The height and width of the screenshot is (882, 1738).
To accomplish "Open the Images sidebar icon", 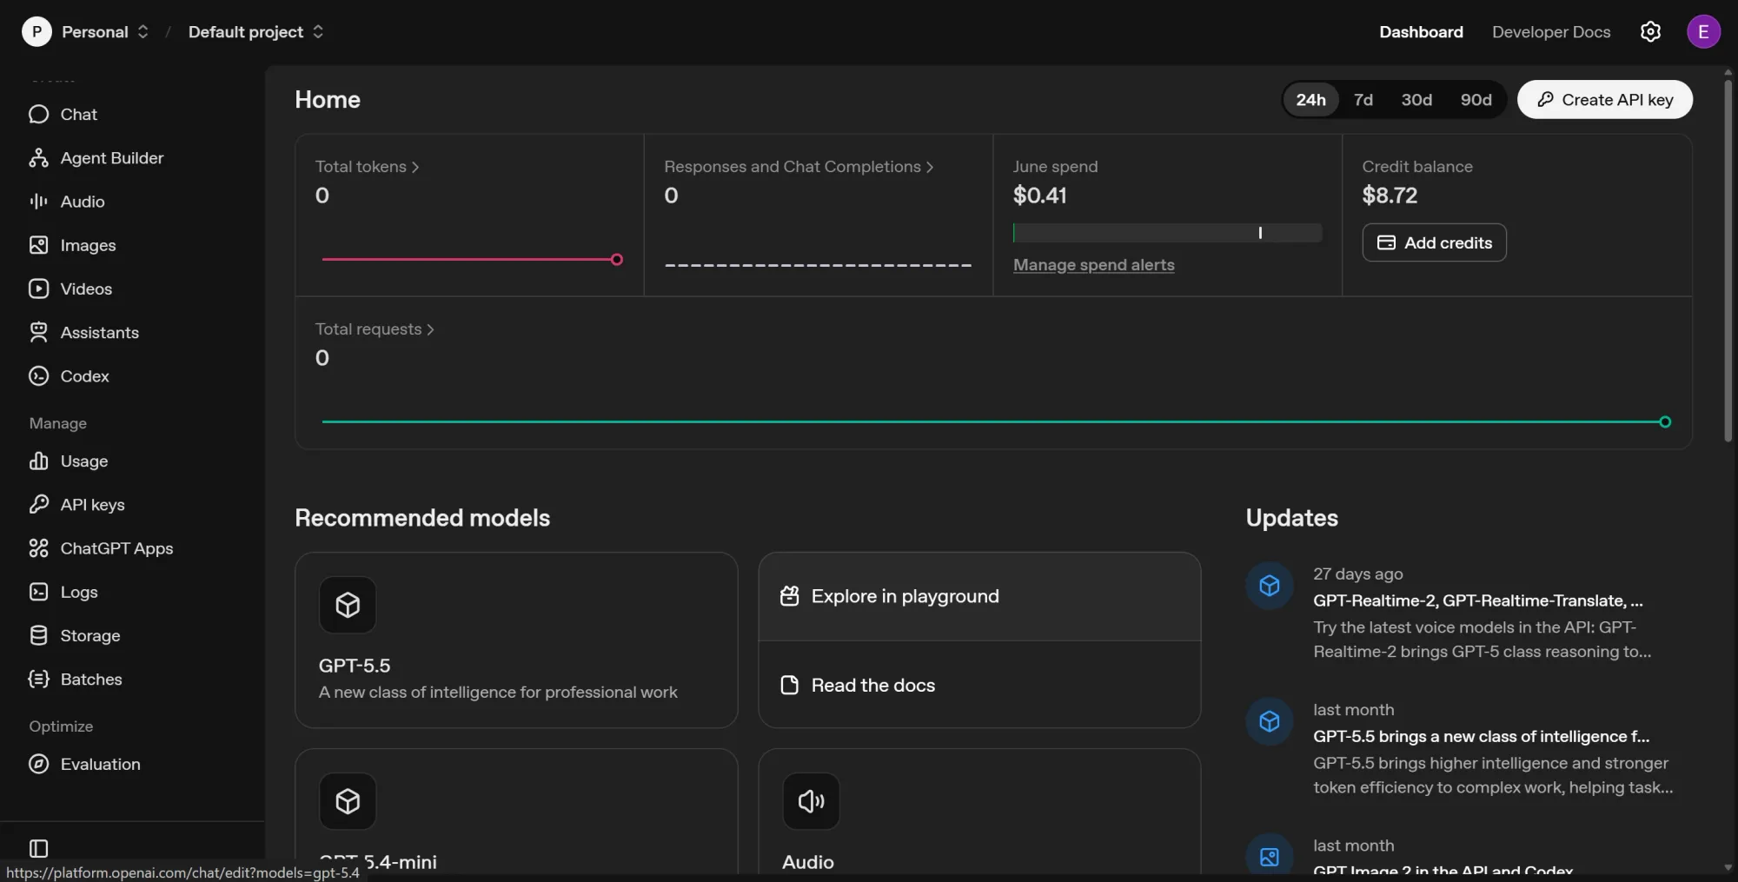I will coord(38,245).
